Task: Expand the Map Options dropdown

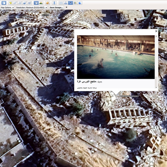Action: pos(7,8)
